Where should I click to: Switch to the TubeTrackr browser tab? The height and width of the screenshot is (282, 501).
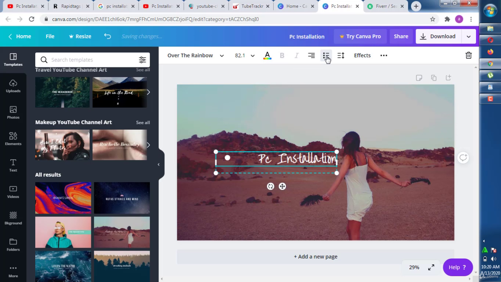pos(252,6)
